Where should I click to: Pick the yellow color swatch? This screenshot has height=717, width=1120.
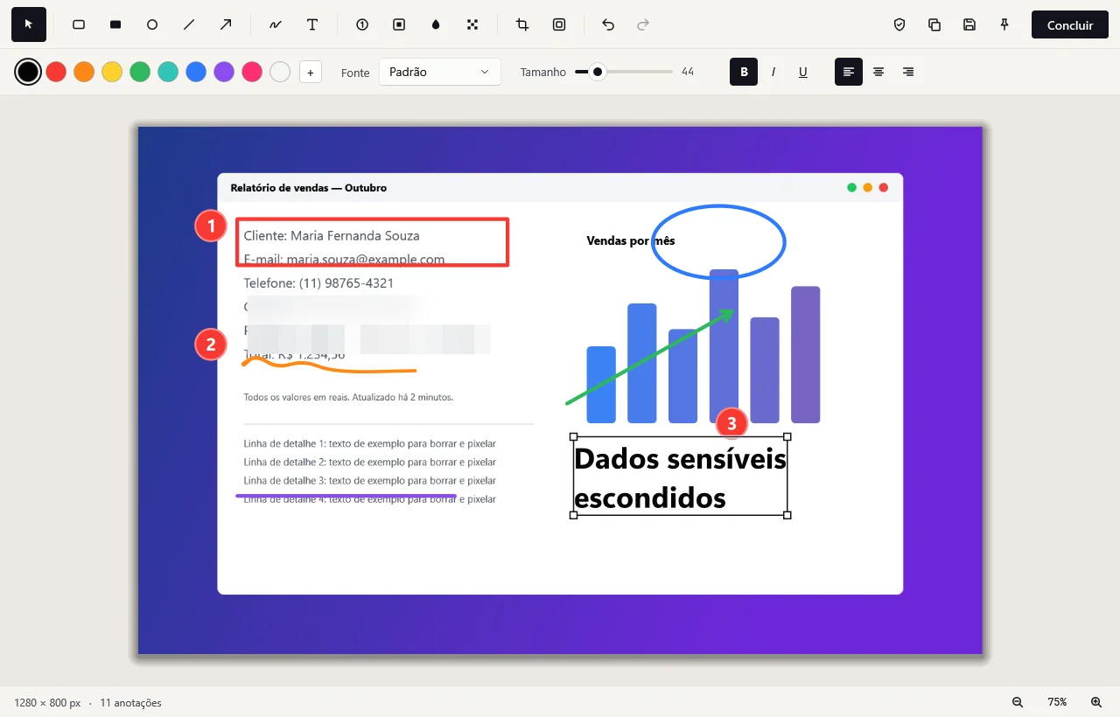(x=112, y=72)
